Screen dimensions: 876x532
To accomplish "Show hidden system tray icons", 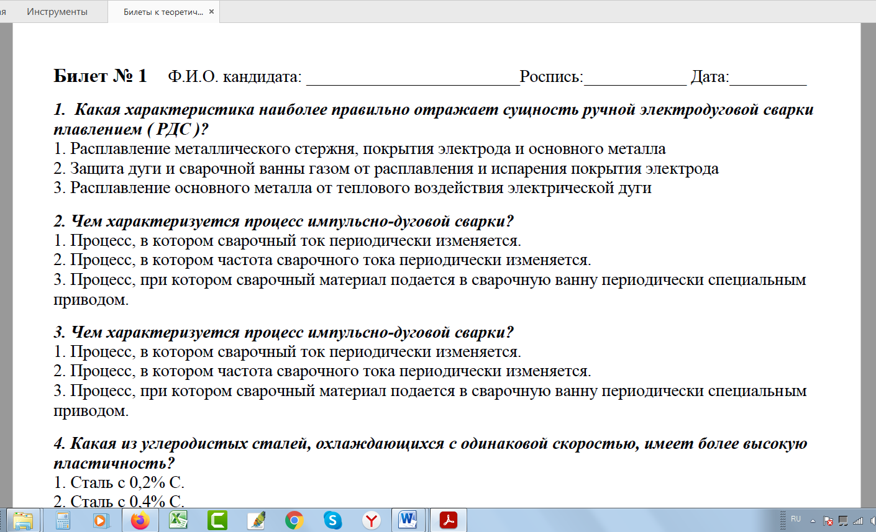I will 813,521.
